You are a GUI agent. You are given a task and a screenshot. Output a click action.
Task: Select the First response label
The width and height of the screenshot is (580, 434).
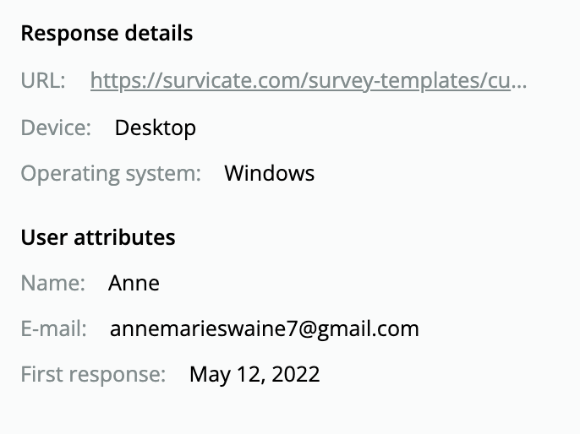pyautogui.click(x=93, y=374)
